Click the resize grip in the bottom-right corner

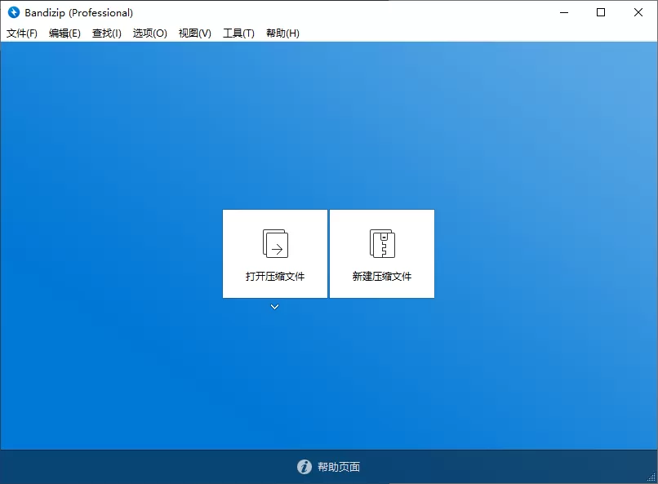click(x=652, y=479)
